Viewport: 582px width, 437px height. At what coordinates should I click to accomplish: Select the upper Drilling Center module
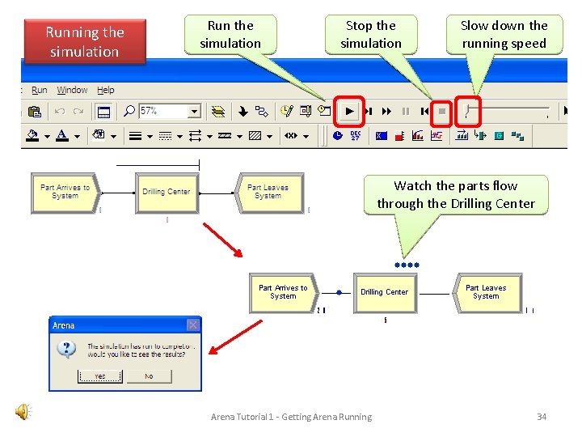pos(167,193)
